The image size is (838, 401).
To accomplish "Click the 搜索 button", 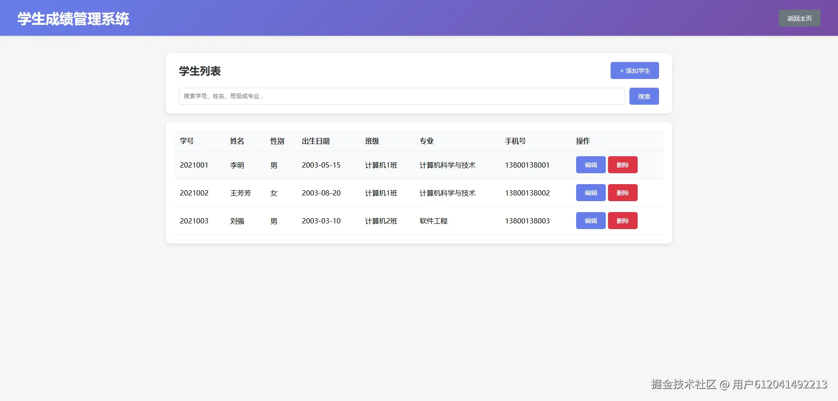I will point(644,96).
